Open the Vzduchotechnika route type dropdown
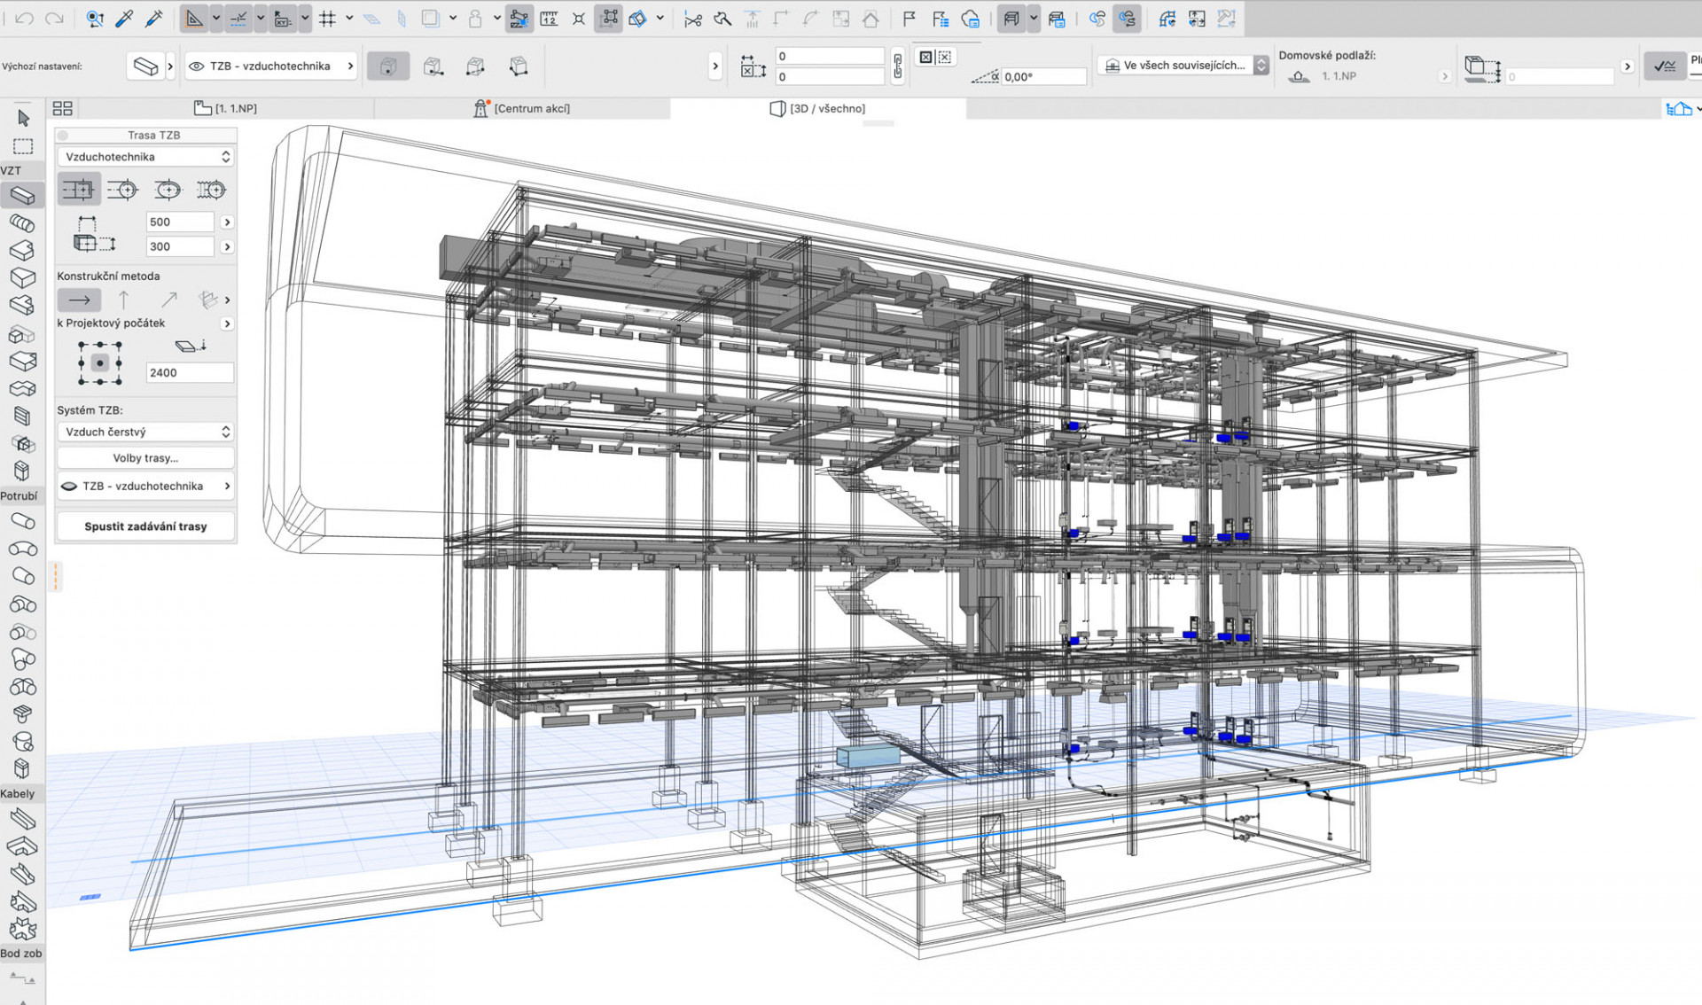Screen dimensions: 1702x1005 point(145,157)
